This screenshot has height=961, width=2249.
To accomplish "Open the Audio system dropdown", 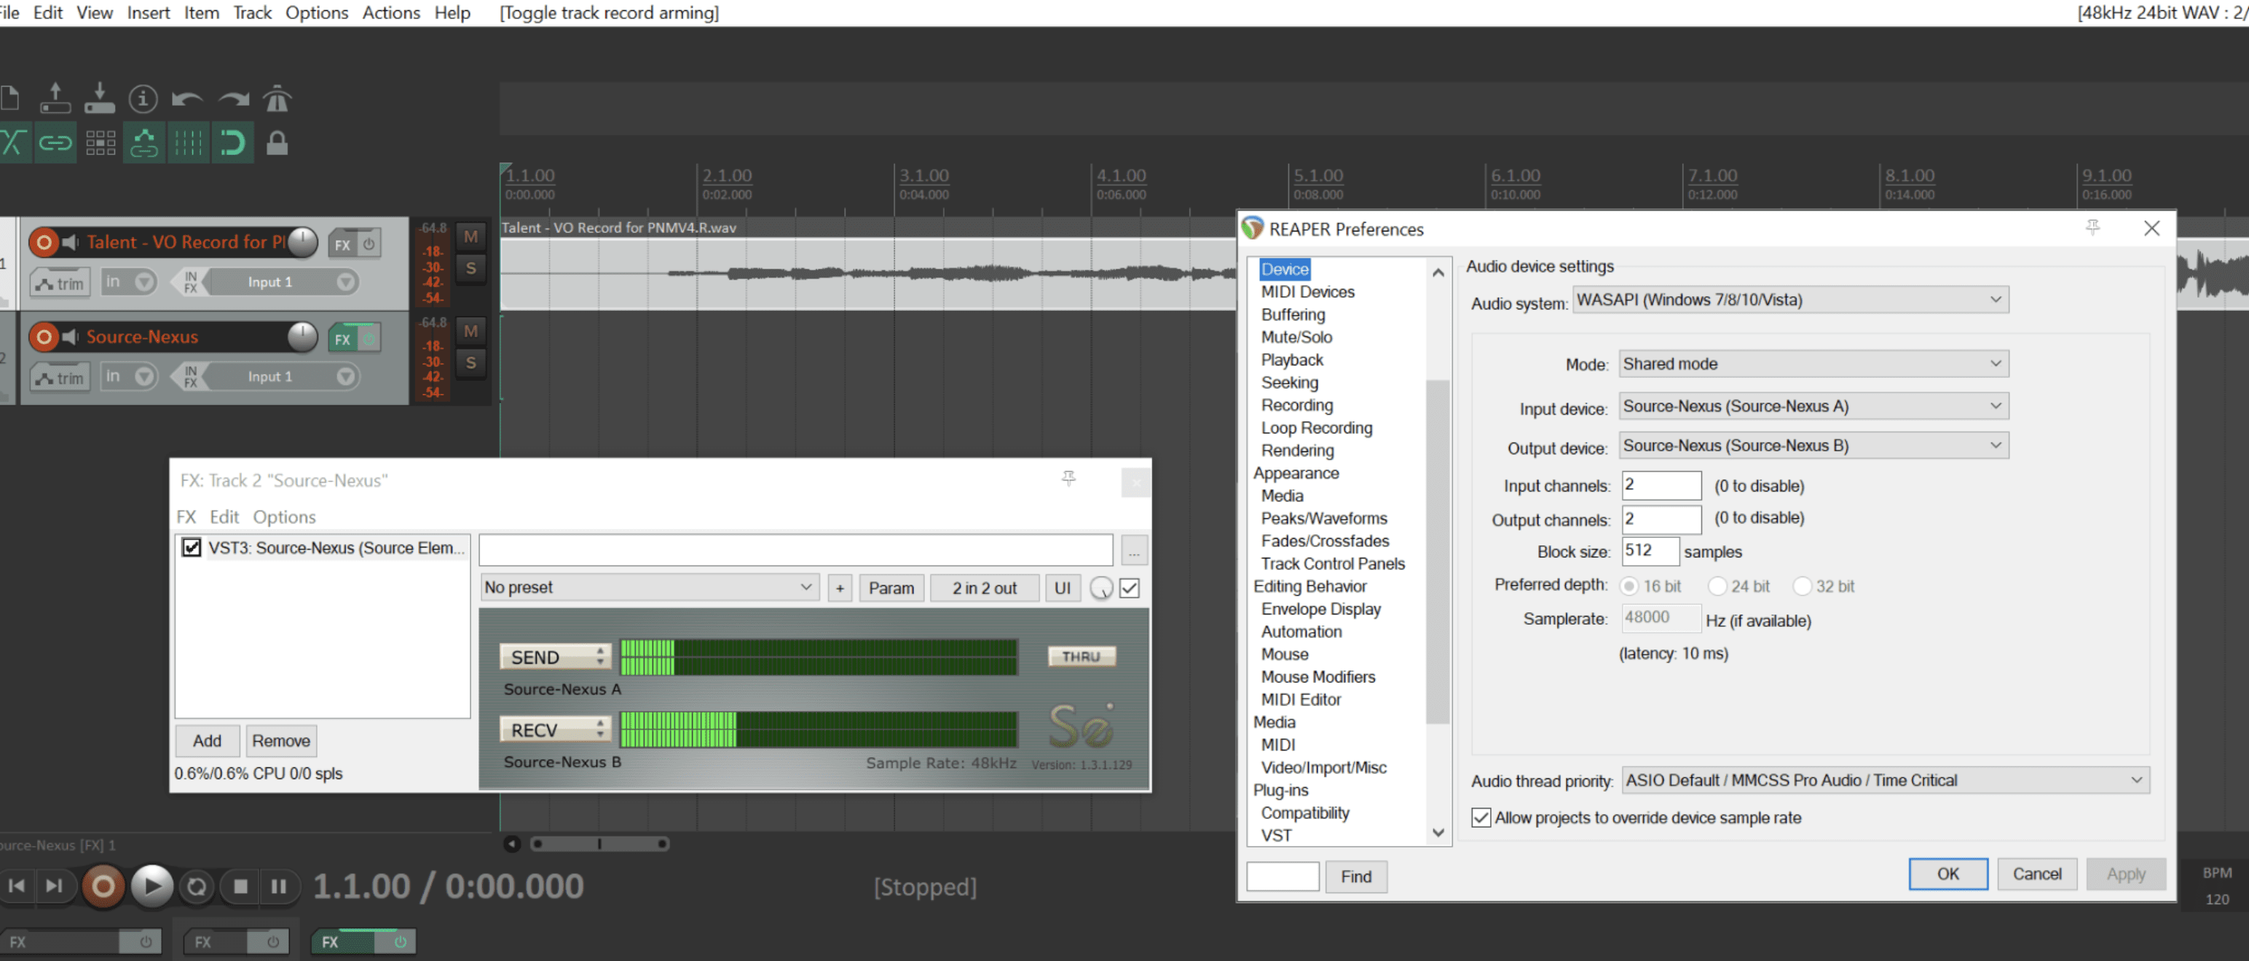I will pos(1789,299).
